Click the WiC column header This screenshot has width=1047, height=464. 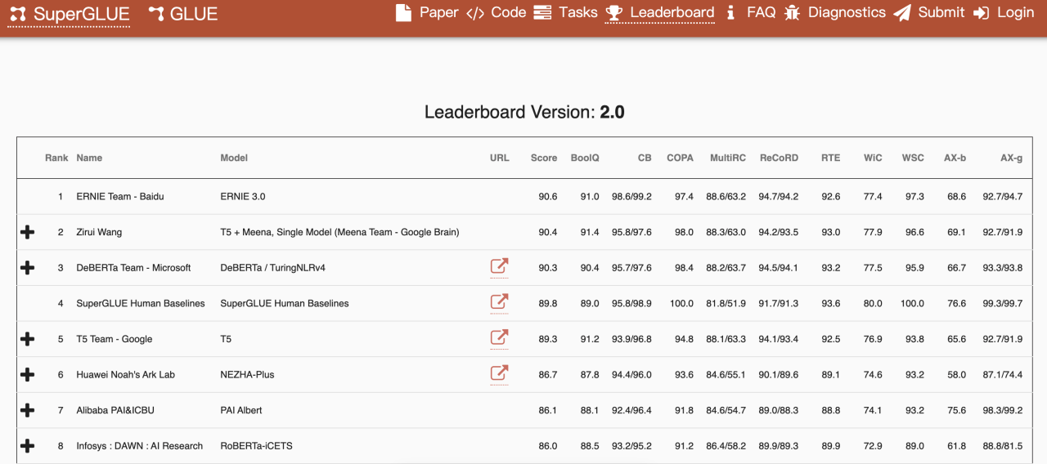click(873, 158)
